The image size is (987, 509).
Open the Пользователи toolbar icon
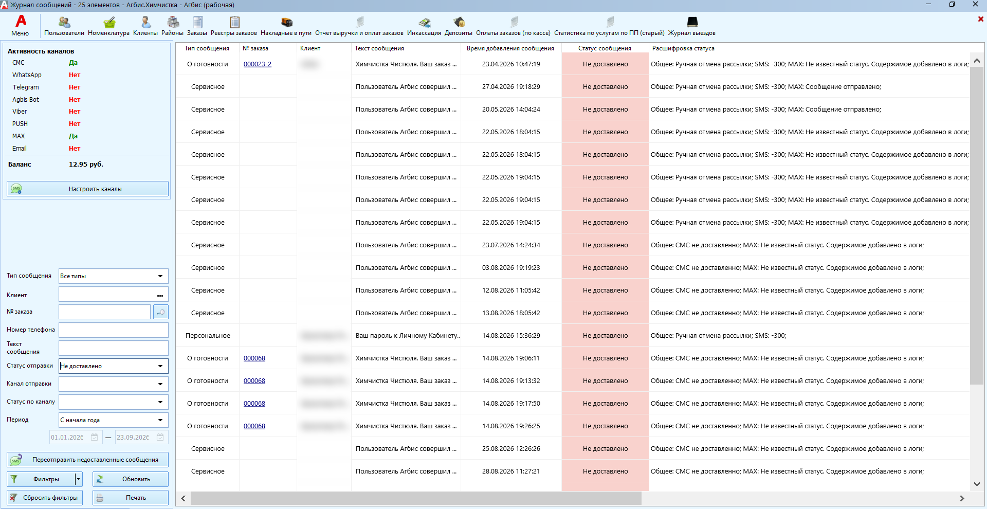tap(64, 26)
